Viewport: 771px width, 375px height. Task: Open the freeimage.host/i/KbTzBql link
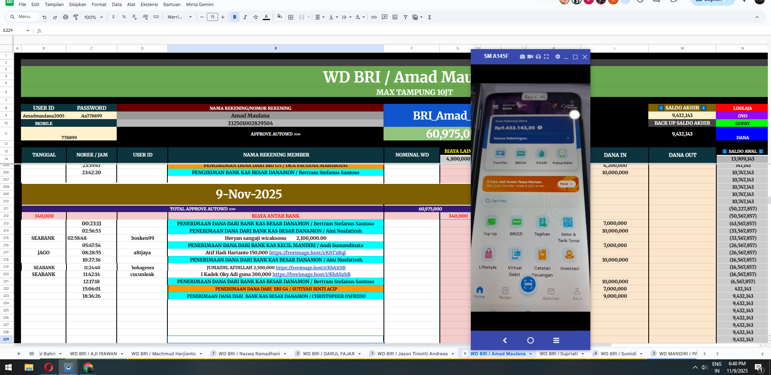tap(307, 253)
